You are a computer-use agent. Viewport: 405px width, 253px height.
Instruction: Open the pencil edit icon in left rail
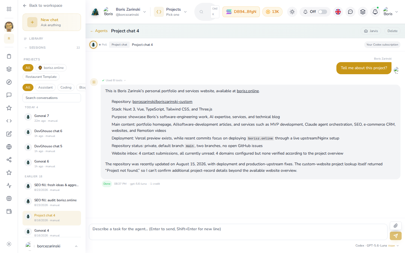tap(9, 134)
